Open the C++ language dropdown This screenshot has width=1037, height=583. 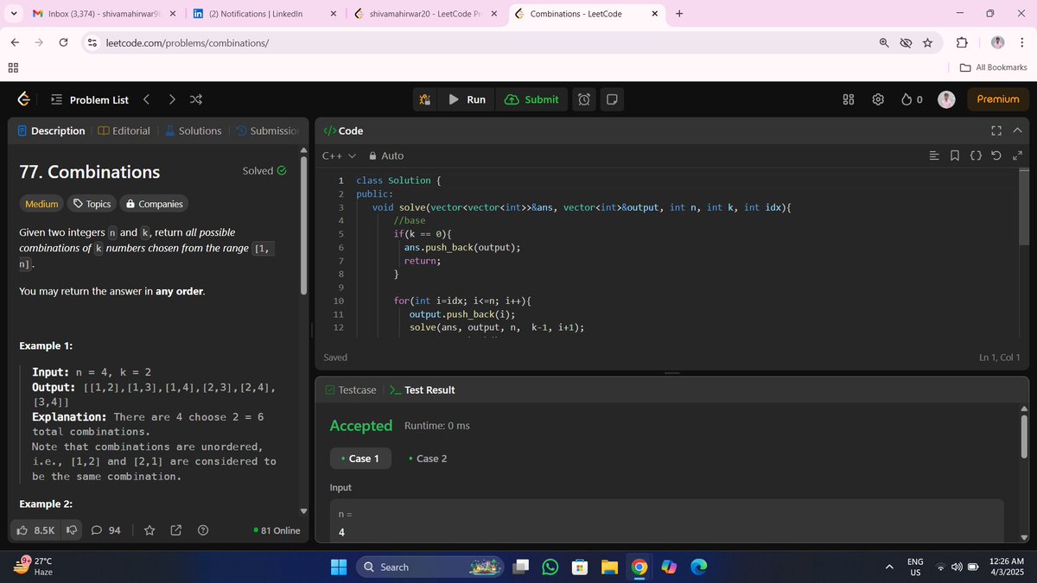coord(339,155)
